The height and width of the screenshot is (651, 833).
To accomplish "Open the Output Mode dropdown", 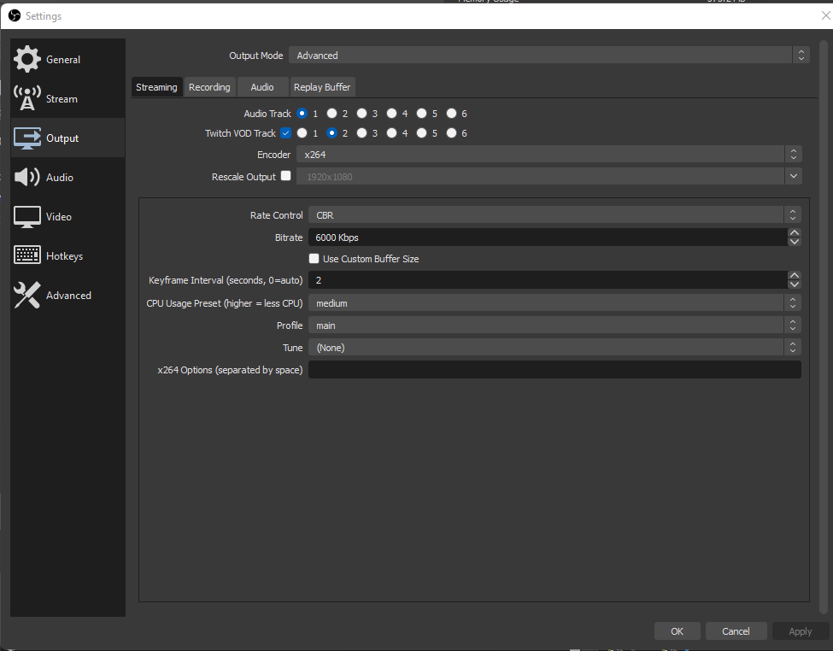I will [x=548, y=56].
